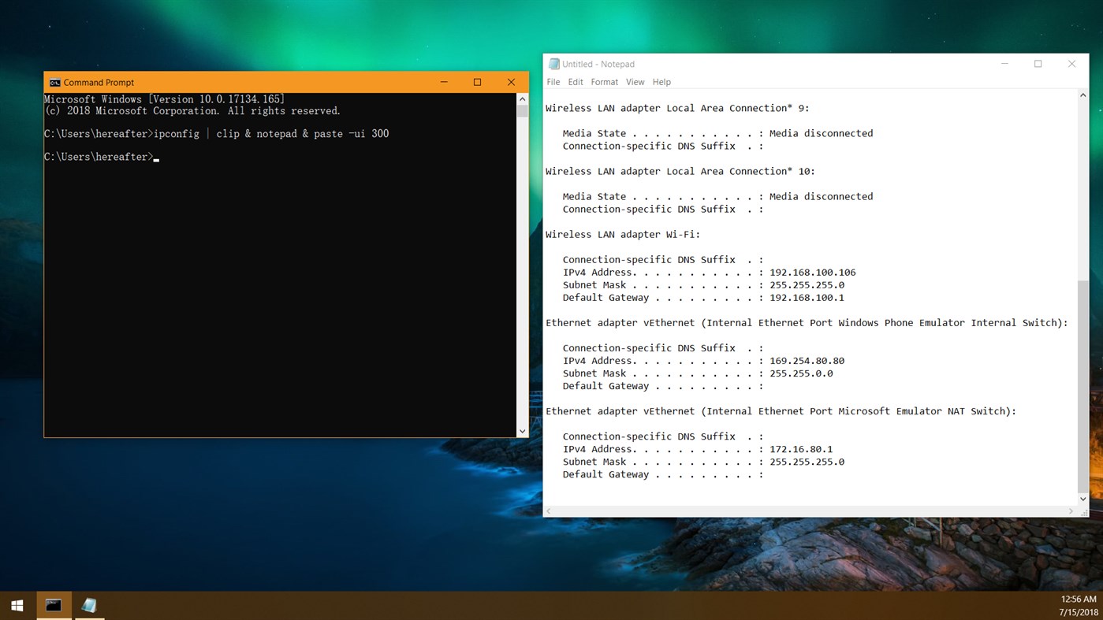Click the scroll-up arrow in Notepad
Screen dimensions: 1103x620
(x=1083, y=94)
